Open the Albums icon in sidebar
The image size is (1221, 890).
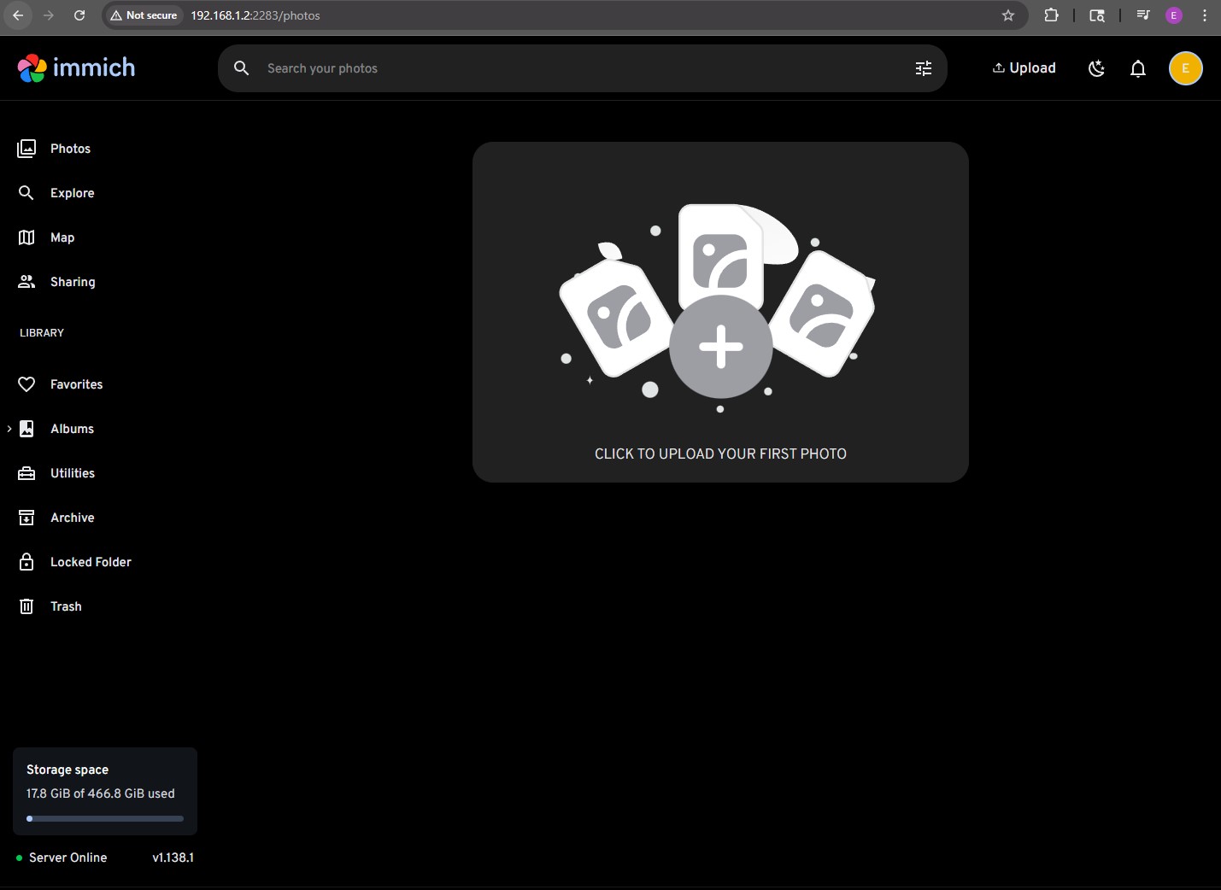[26, 429]
